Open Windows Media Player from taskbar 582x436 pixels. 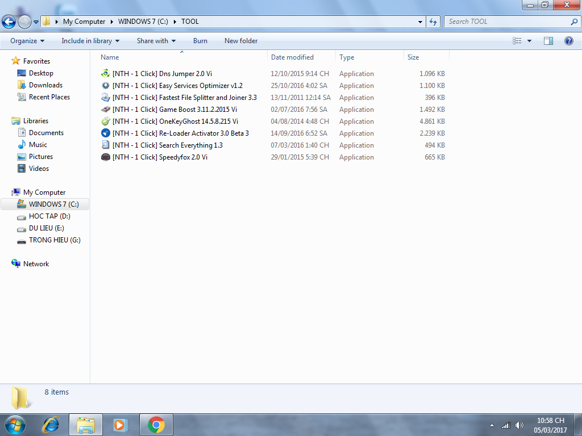click(x=120, y=425)
